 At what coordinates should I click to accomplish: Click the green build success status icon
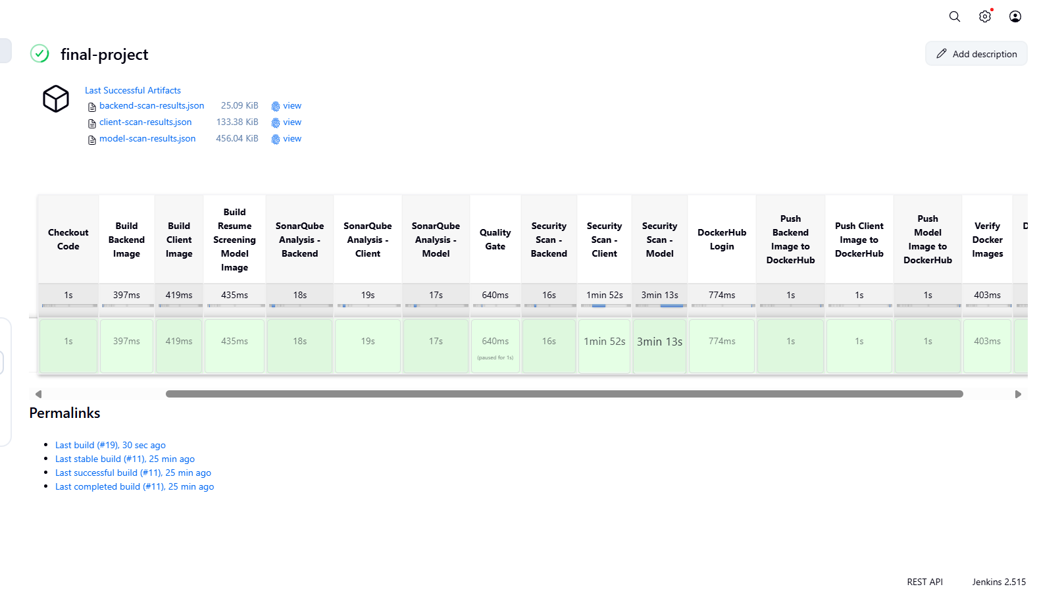click(39, 54)
